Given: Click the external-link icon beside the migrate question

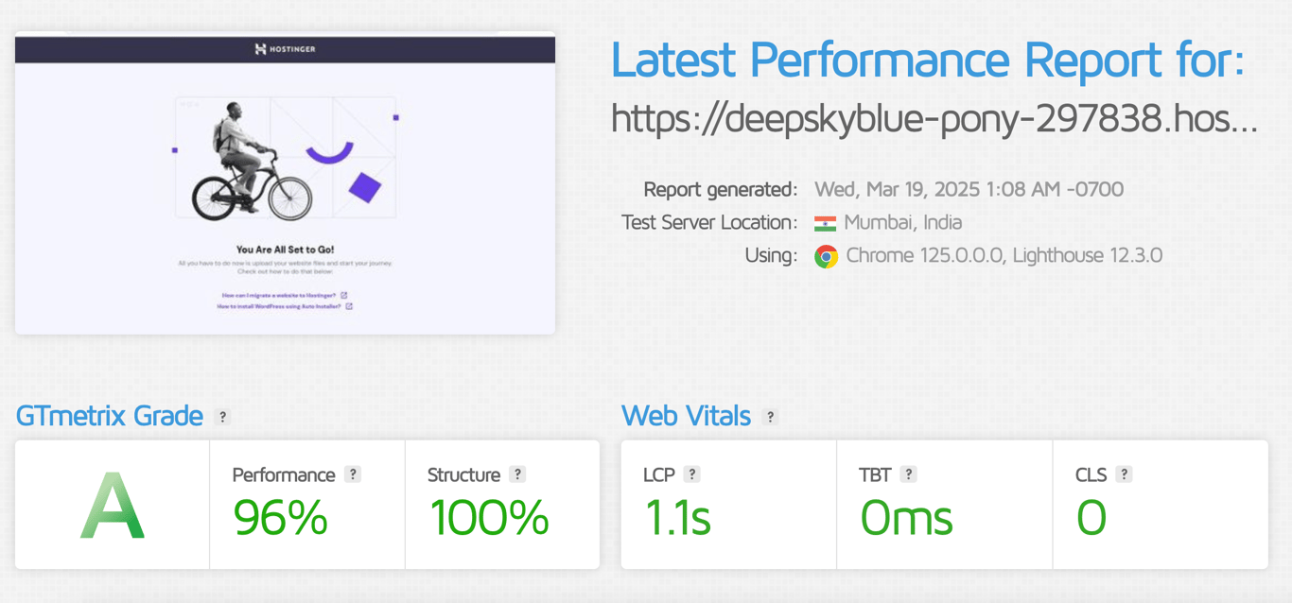Looking at the screenshot, I should [x=344, y=295].
